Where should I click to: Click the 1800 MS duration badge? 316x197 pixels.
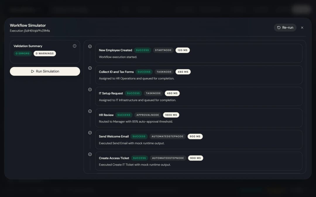point(171,115)
